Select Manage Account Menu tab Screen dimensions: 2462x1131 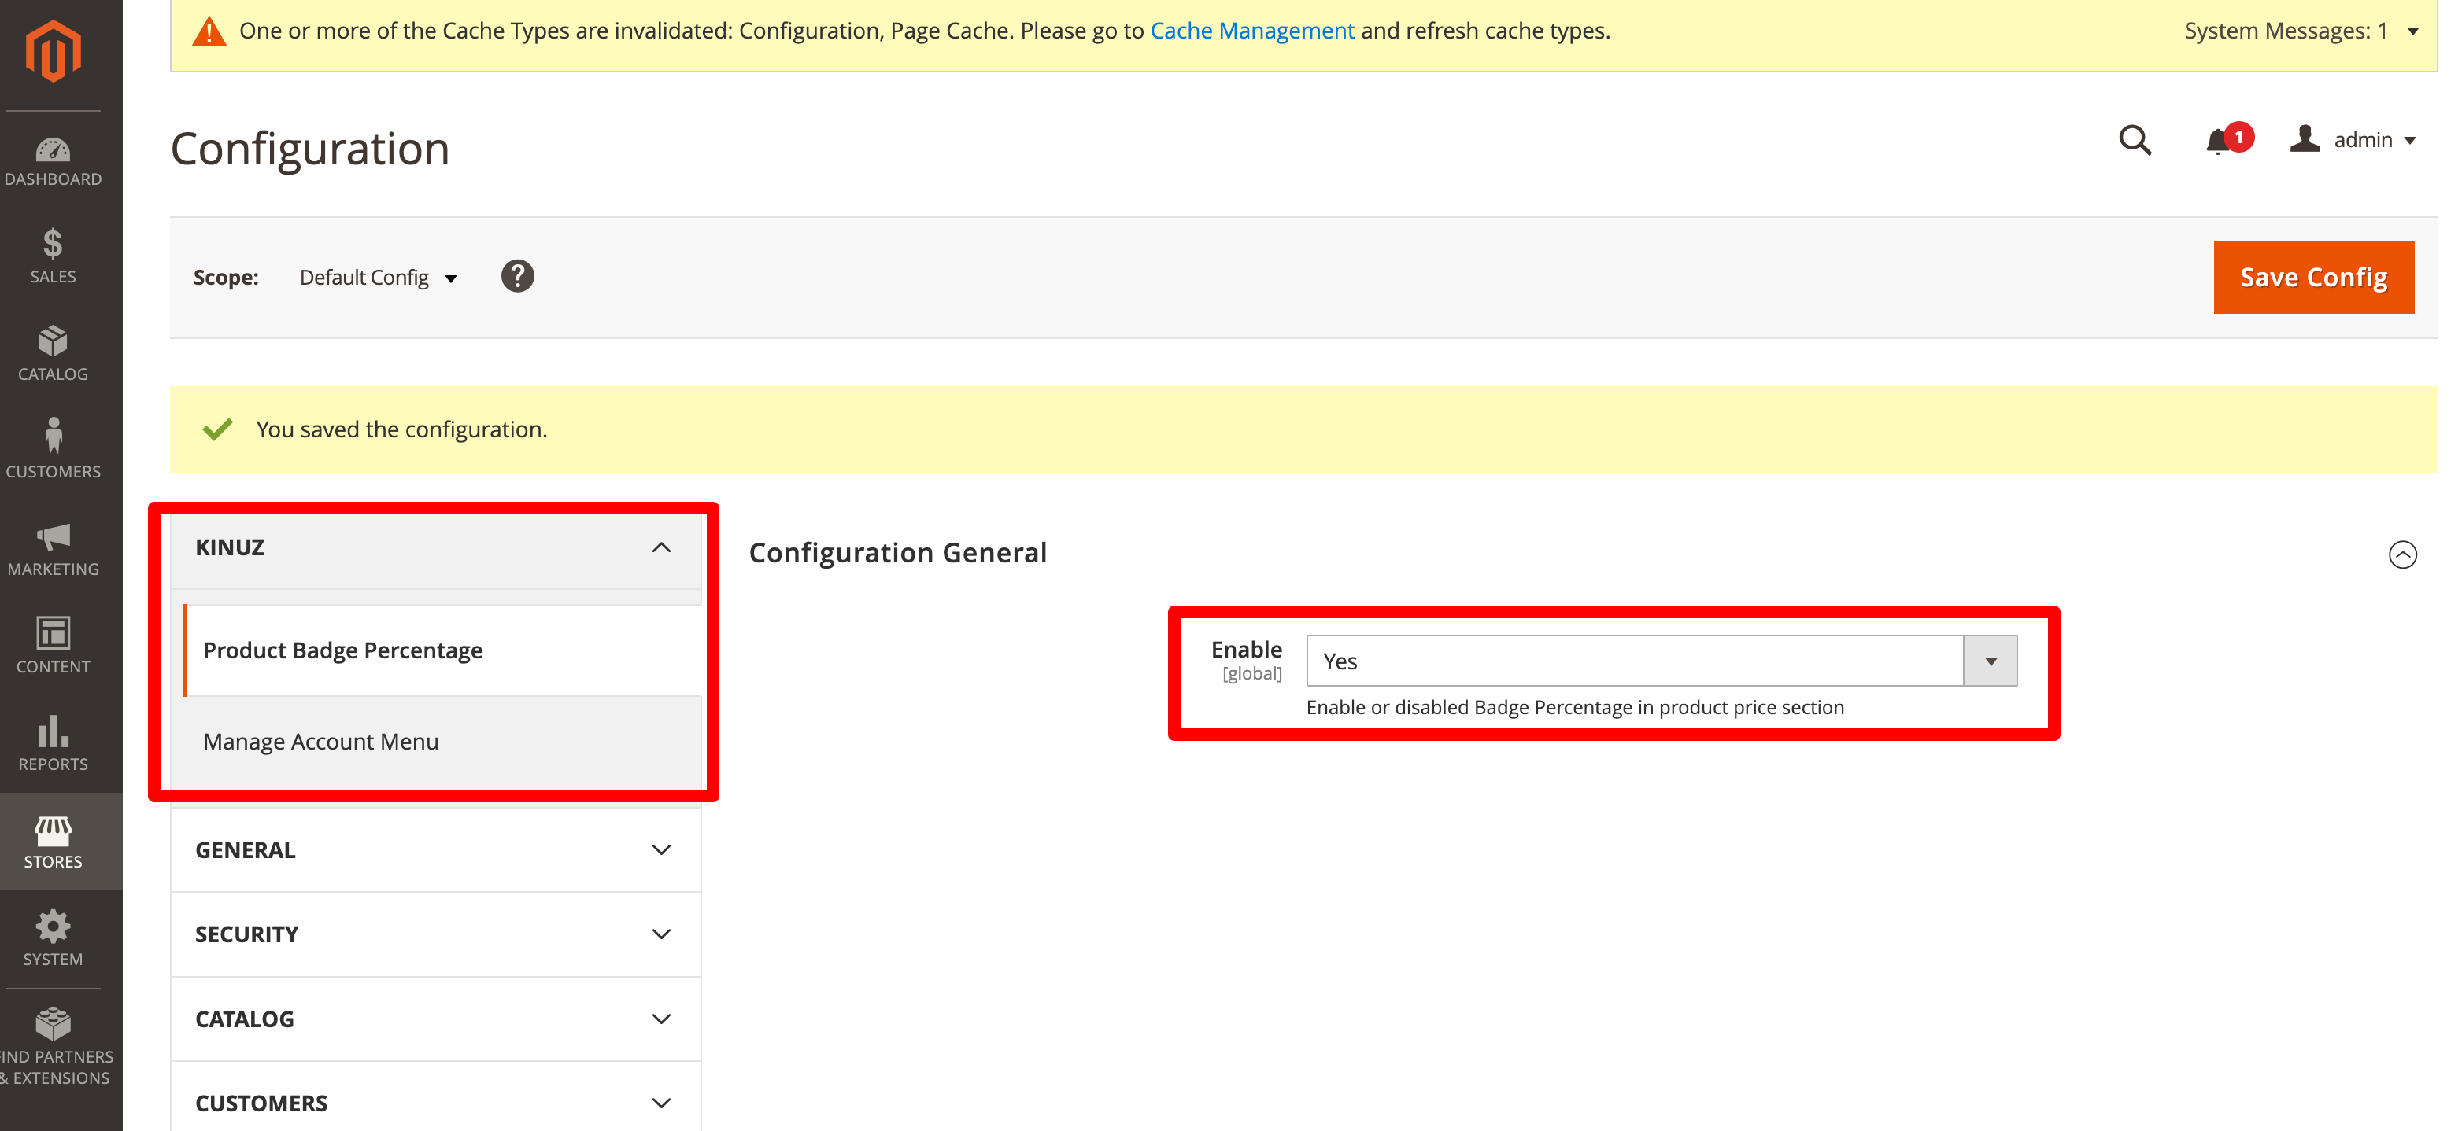point(321,741)
